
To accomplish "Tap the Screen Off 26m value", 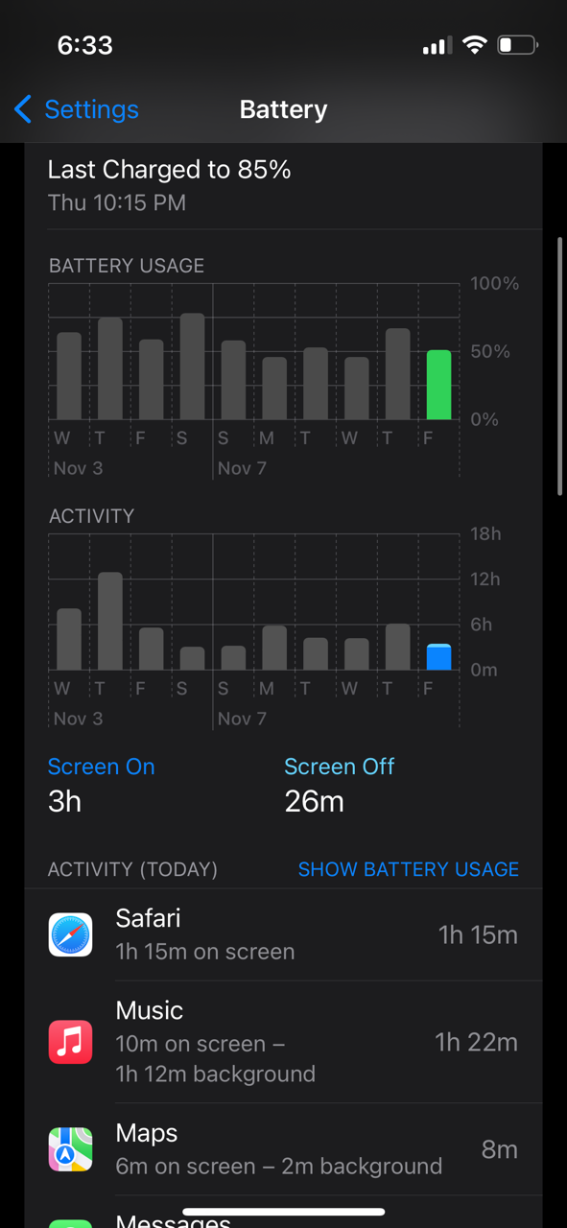I will (314, 802).
